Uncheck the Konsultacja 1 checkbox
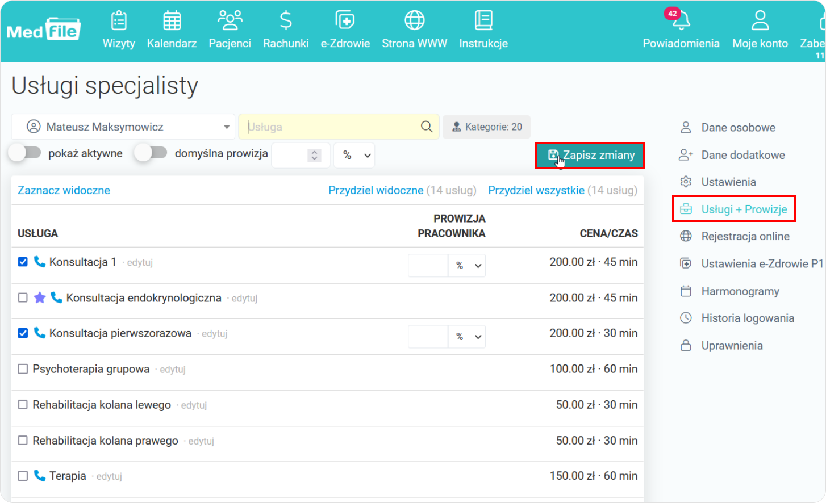The width and height of the screenshot is (826, 503). [23, 262]
